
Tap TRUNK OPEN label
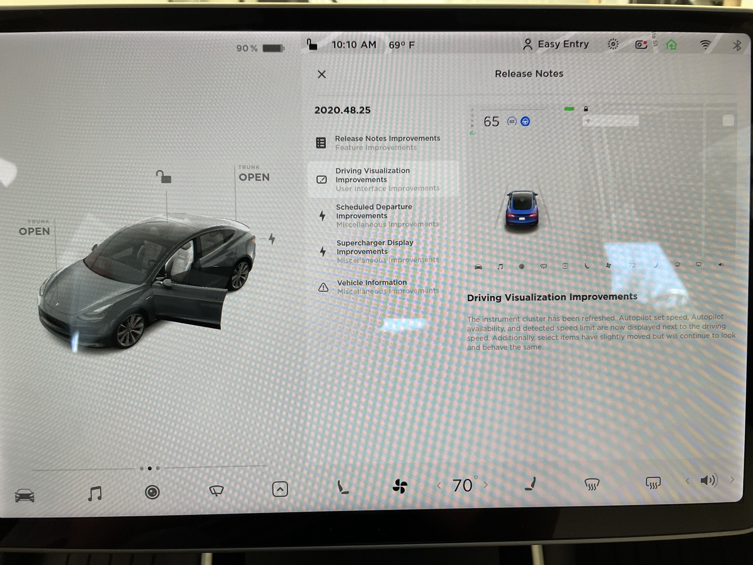point(254,174)
